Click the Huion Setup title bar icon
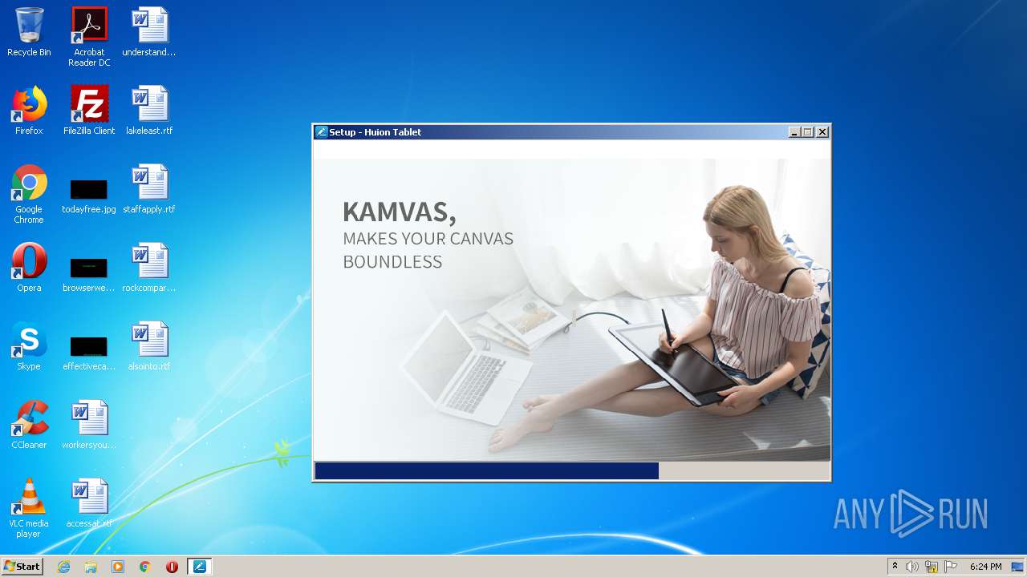This screenshot has height=577, width=1027. pyautogui.click(x=322, y=132)
